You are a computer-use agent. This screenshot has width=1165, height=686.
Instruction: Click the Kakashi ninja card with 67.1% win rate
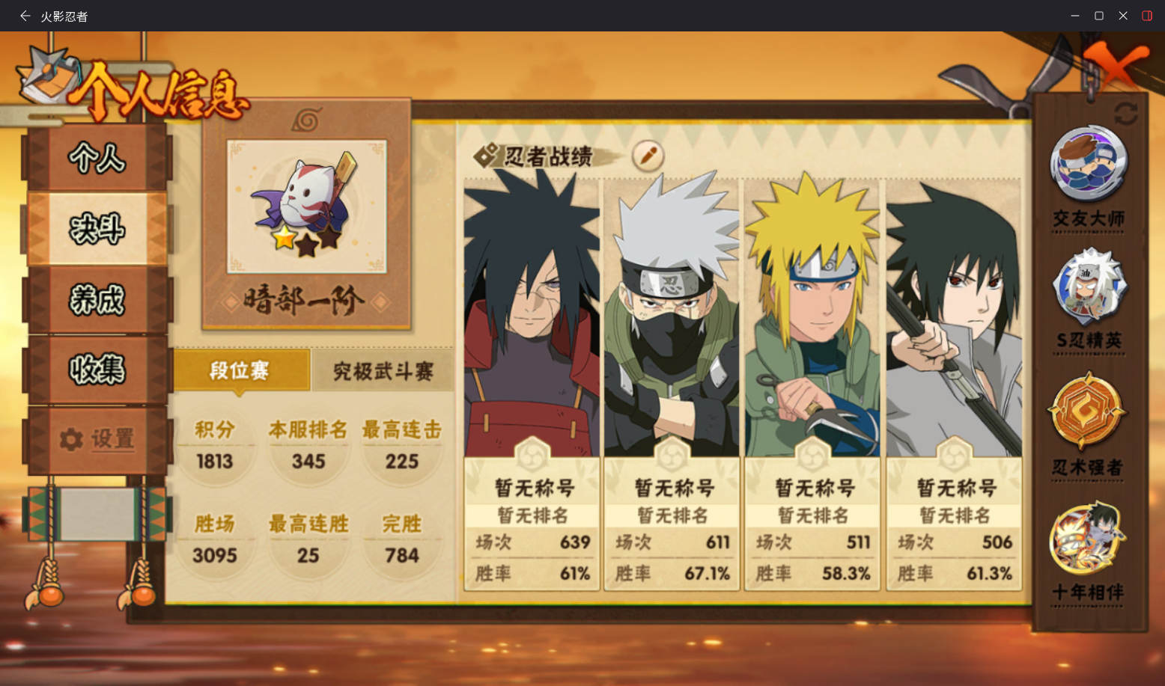pos(672,385)
